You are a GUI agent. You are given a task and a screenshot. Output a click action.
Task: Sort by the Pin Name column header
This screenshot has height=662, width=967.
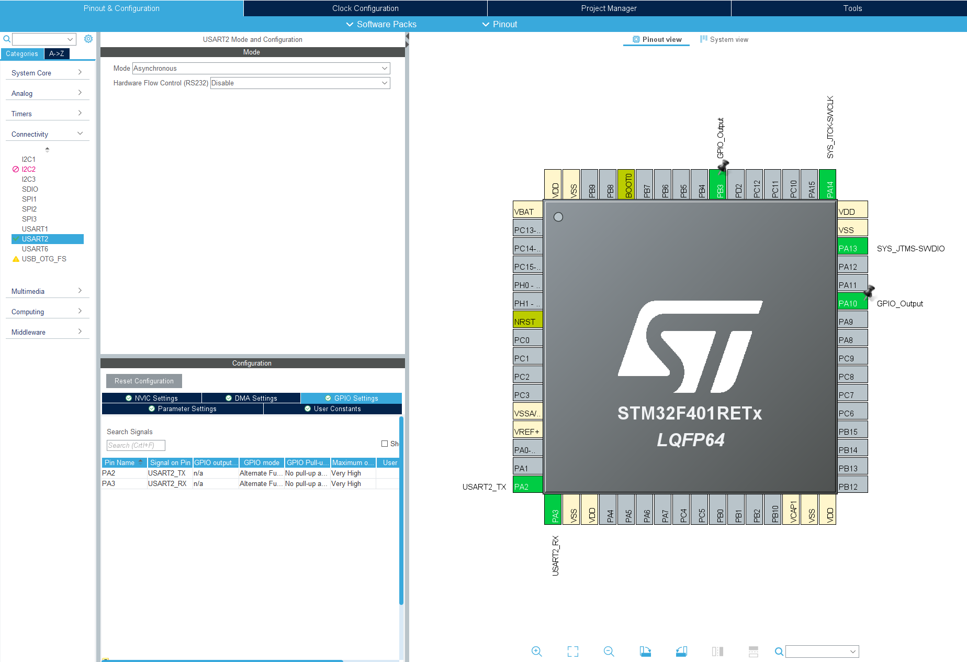(x=124, y=462)
